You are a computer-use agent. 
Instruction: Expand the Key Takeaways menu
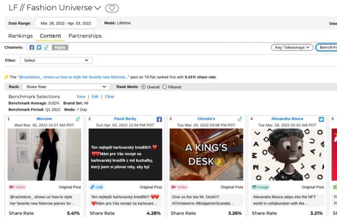click(x=292, y=47)
